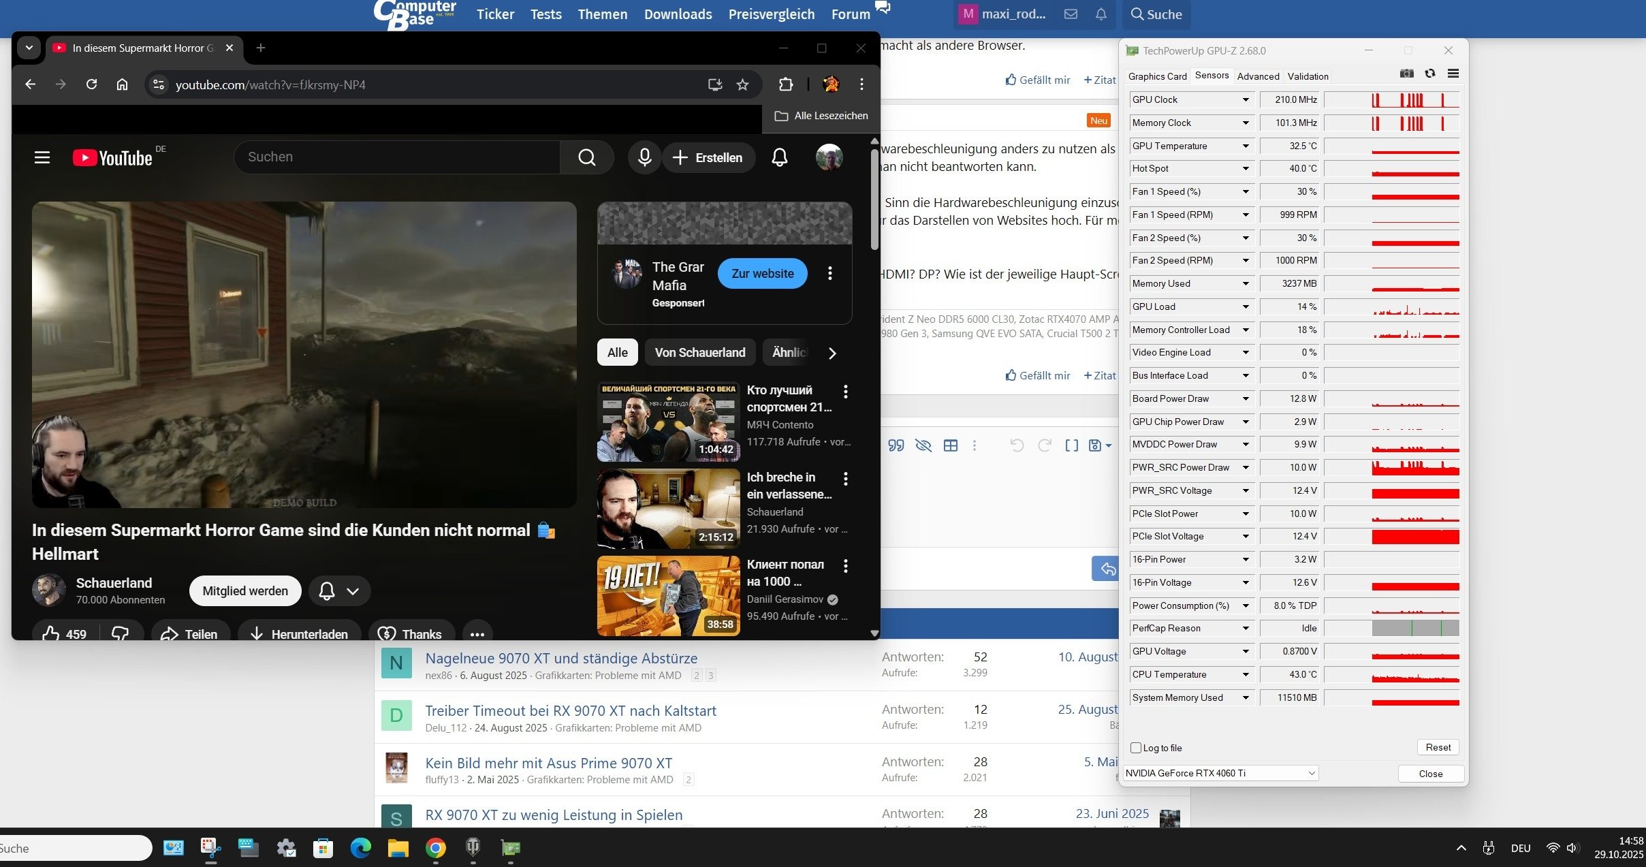The width and height of the screenshot is (1646, 867).
Task: Open YouTube notifications bell
Action: pyautogui.click(x=779, y=157)
